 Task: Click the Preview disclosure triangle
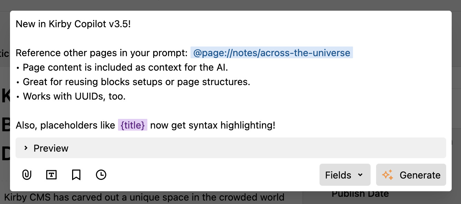pos(26,148)
